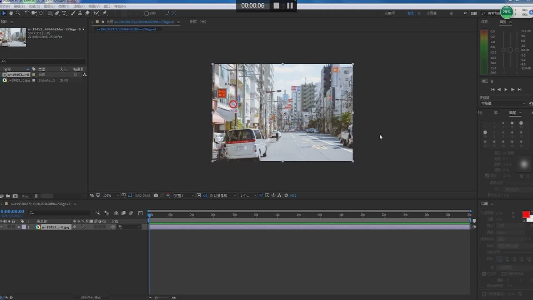The height and width of the screenshot is (300, 533).
Task: Open parent 无 dropdown for layer 1
Action: [x=130, y=227]
